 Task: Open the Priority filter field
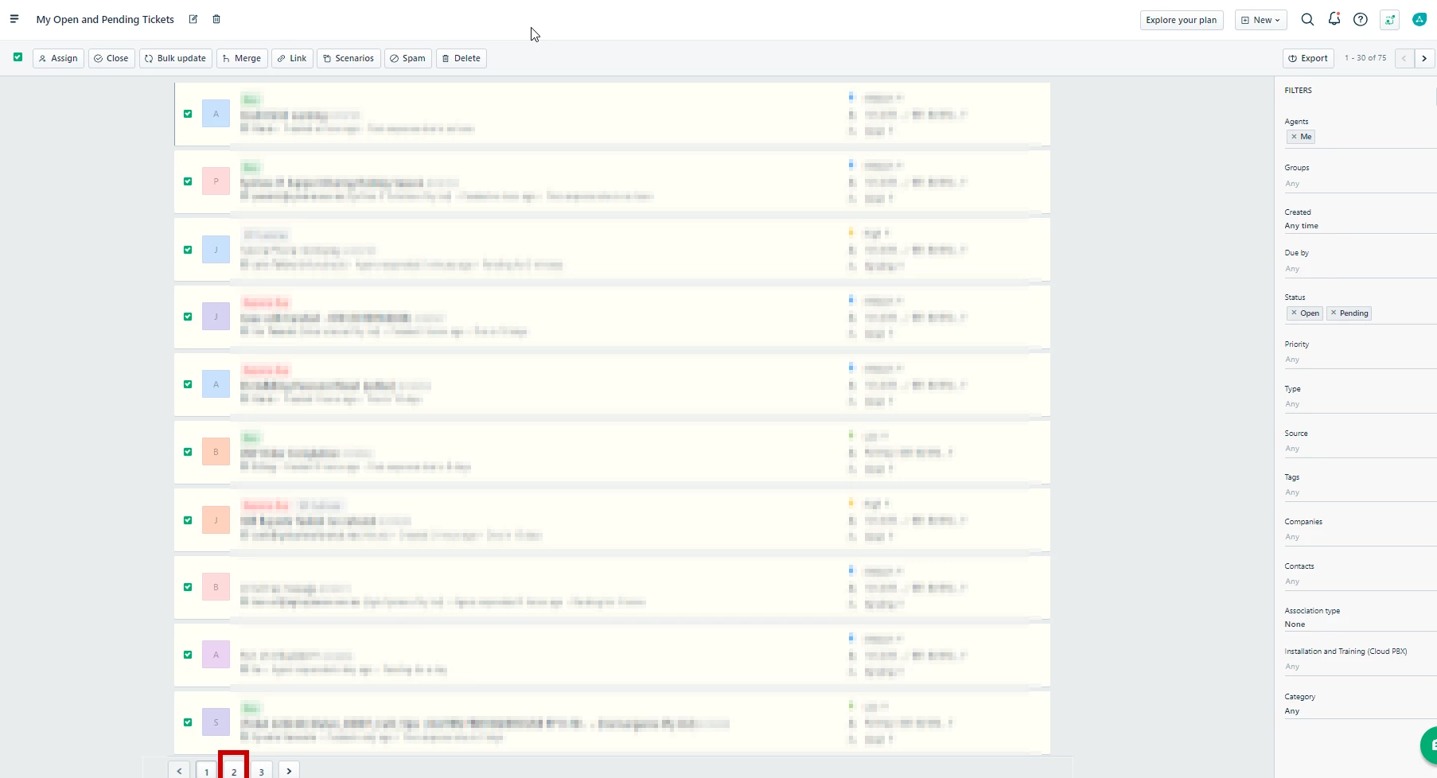click(x=1359, y=360)
